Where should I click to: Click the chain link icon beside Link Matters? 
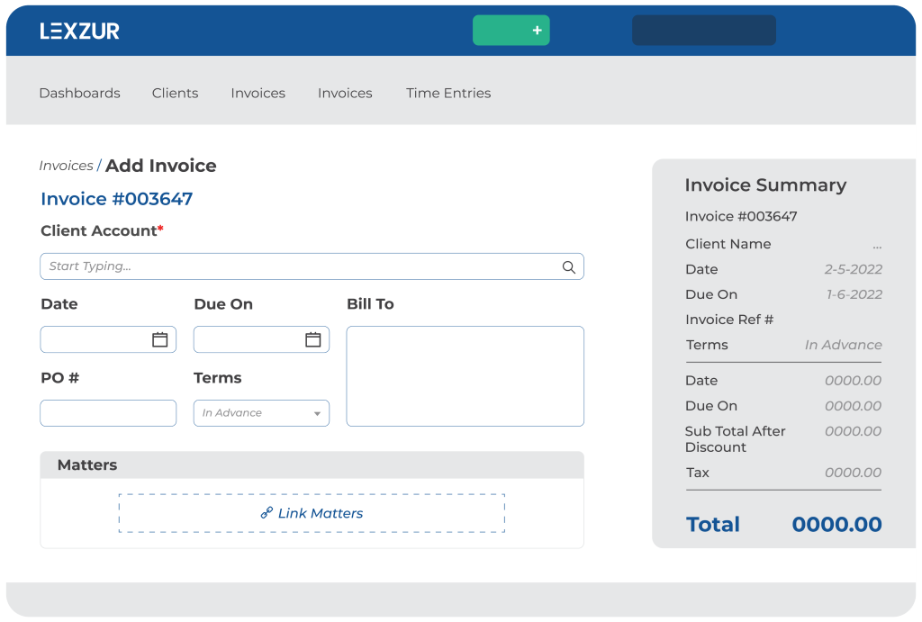(267, 513)
